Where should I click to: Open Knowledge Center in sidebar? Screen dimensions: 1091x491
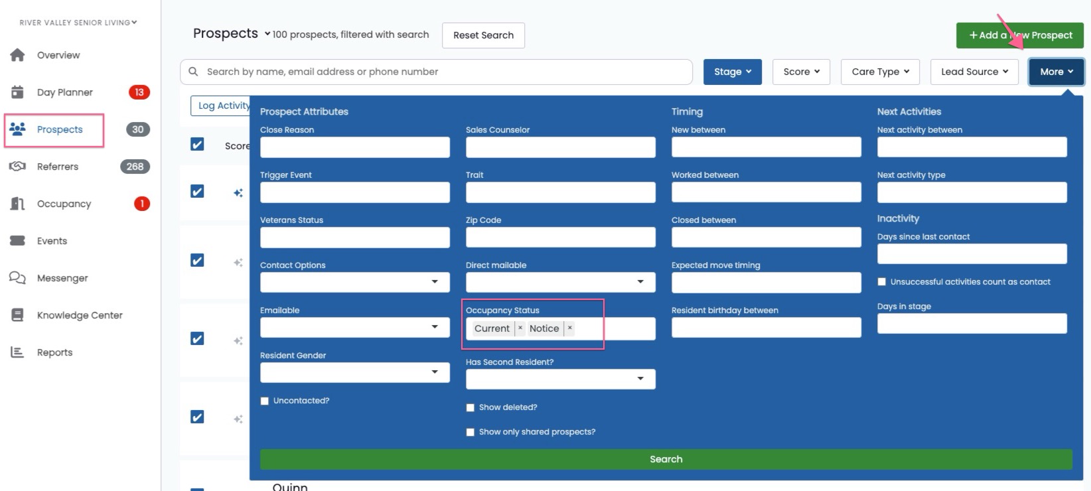click(80, 315)
